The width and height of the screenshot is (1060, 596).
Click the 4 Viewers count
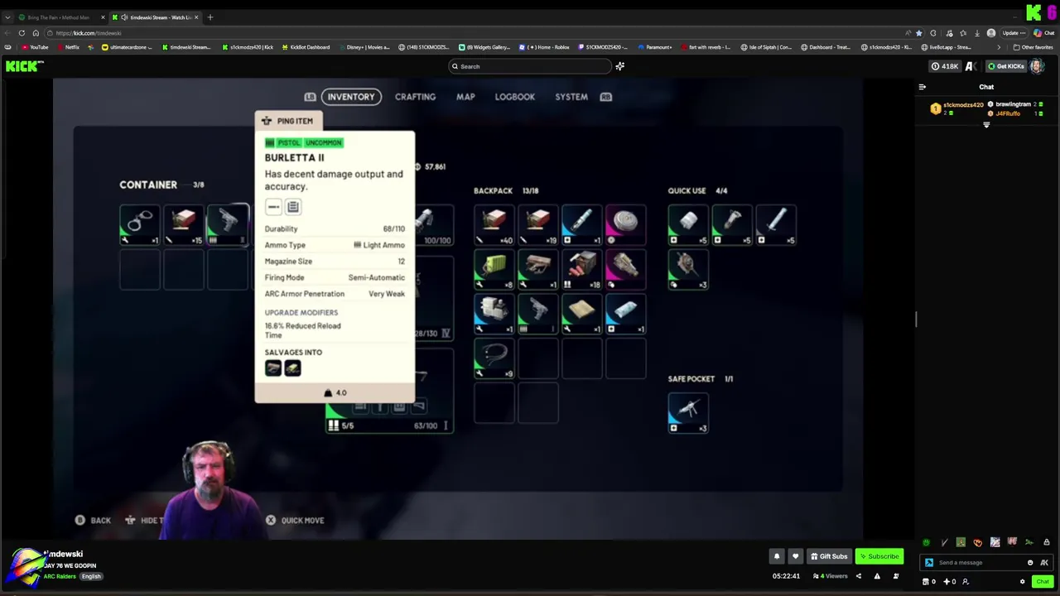831,576
